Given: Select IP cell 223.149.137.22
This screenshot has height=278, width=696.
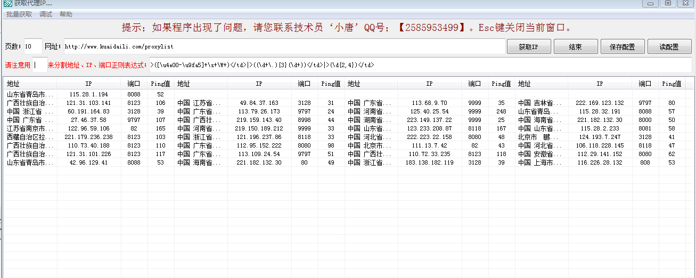Looking at the screenshot, I should coord(429,120).
